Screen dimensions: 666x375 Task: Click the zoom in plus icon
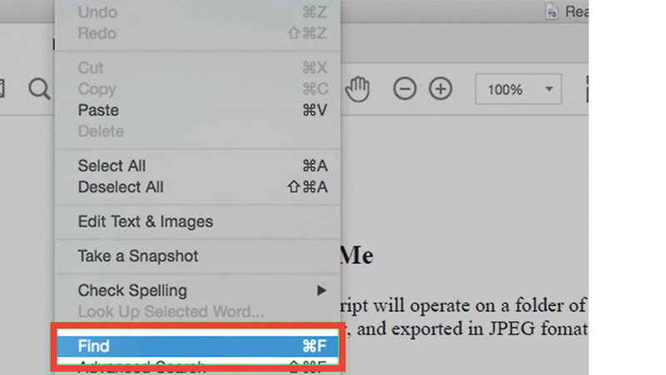point(440,88)
